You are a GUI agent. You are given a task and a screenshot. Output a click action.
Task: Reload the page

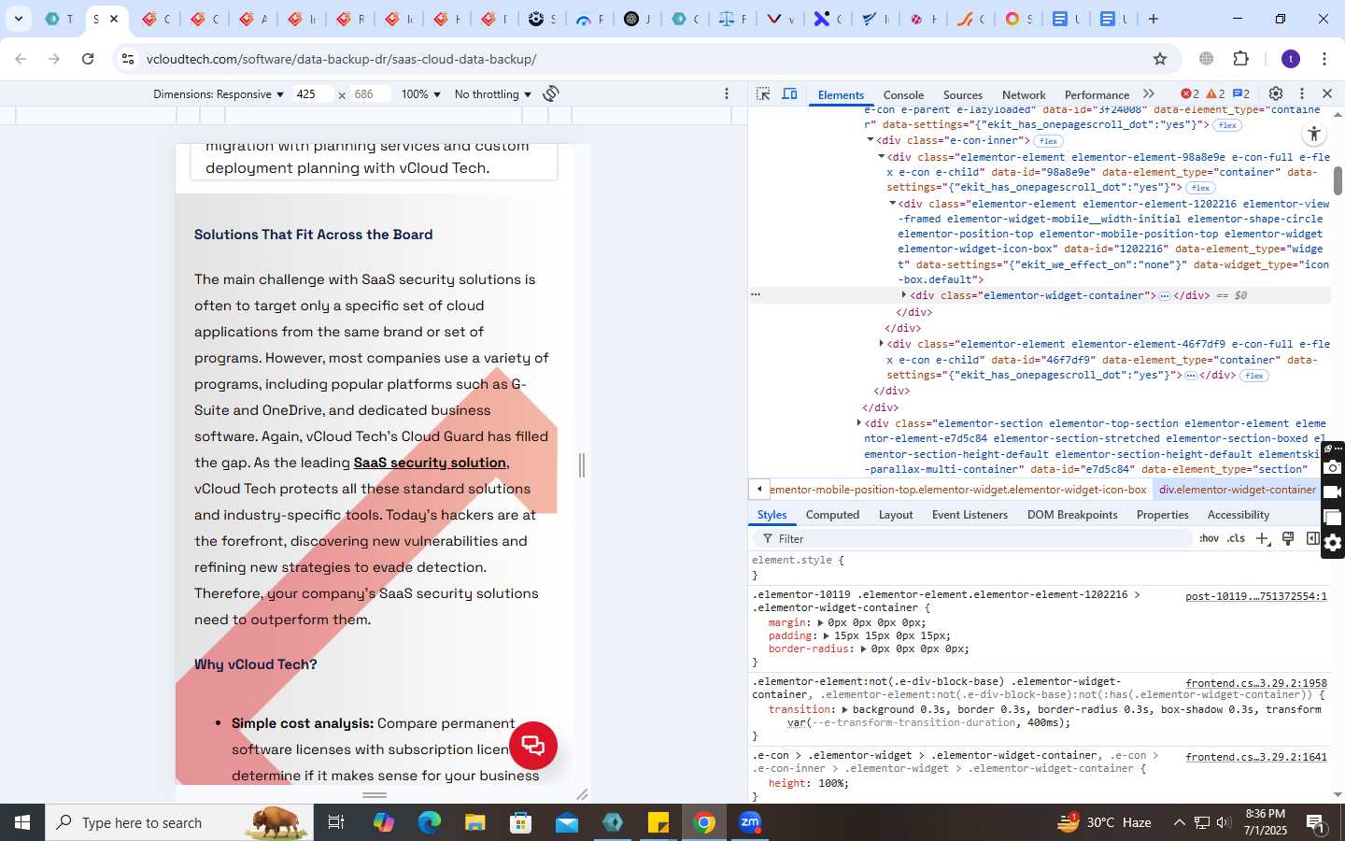[88, 59]
